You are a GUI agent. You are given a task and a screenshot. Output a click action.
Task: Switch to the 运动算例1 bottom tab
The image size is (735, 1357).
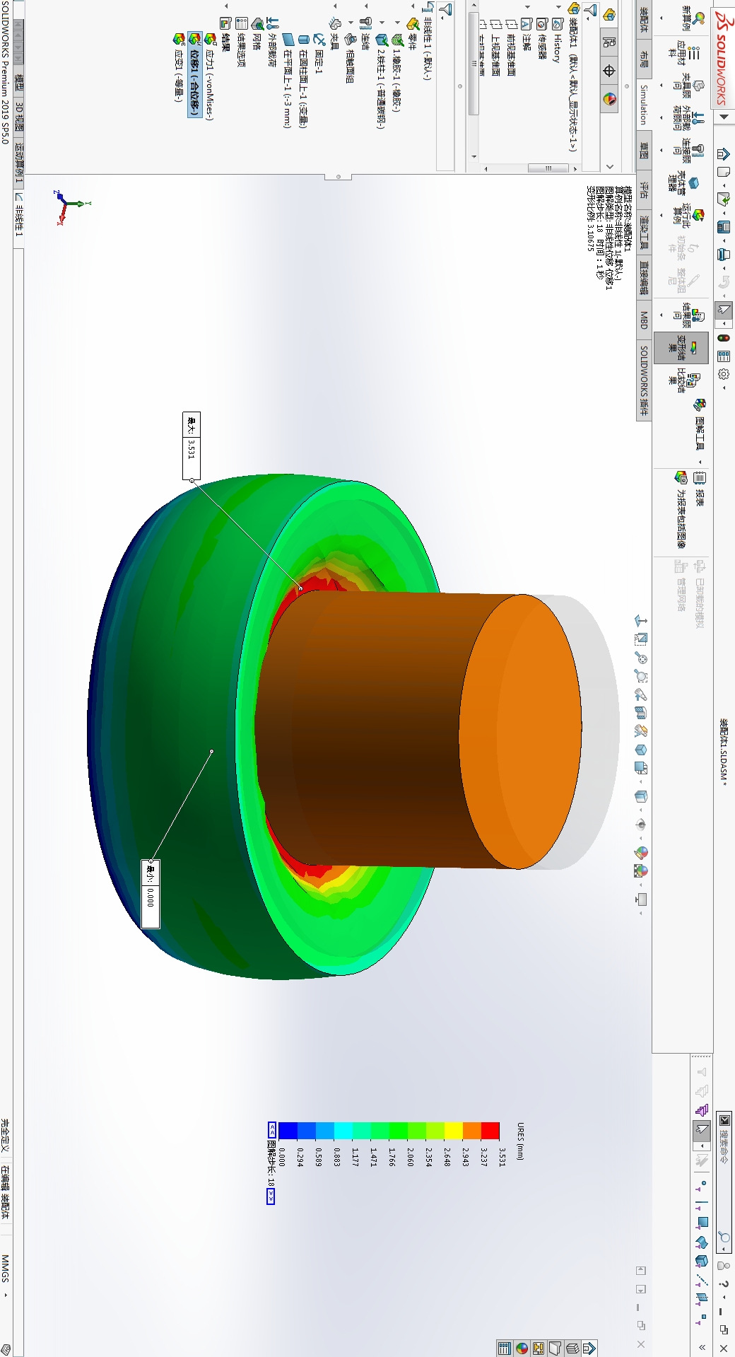(x=18, y=163)
